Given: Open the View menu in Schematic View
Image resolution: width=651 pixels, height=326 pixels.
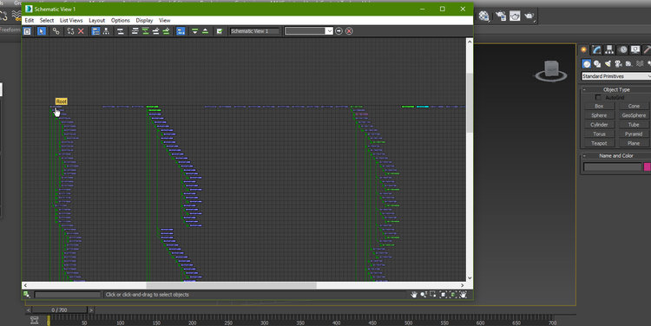Looking at the screenshot, I should (x=164, y=20).
